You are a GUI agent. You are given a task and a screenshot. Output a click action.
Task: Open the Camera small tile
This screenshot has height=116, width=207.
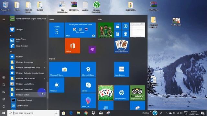(x=125, y=34)
